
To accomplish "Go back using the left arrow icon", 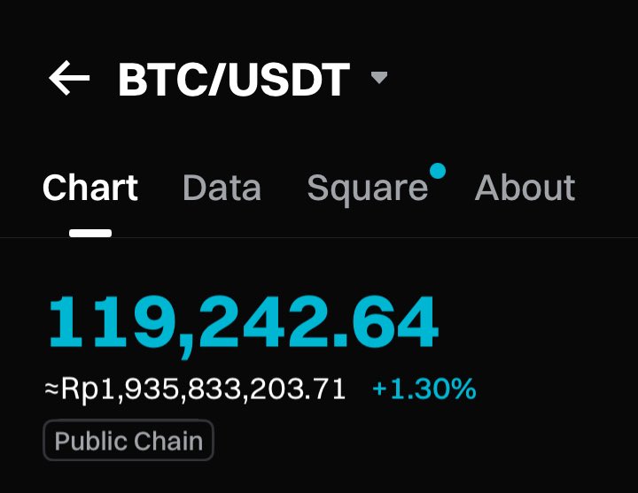I will tap(69, 78).
